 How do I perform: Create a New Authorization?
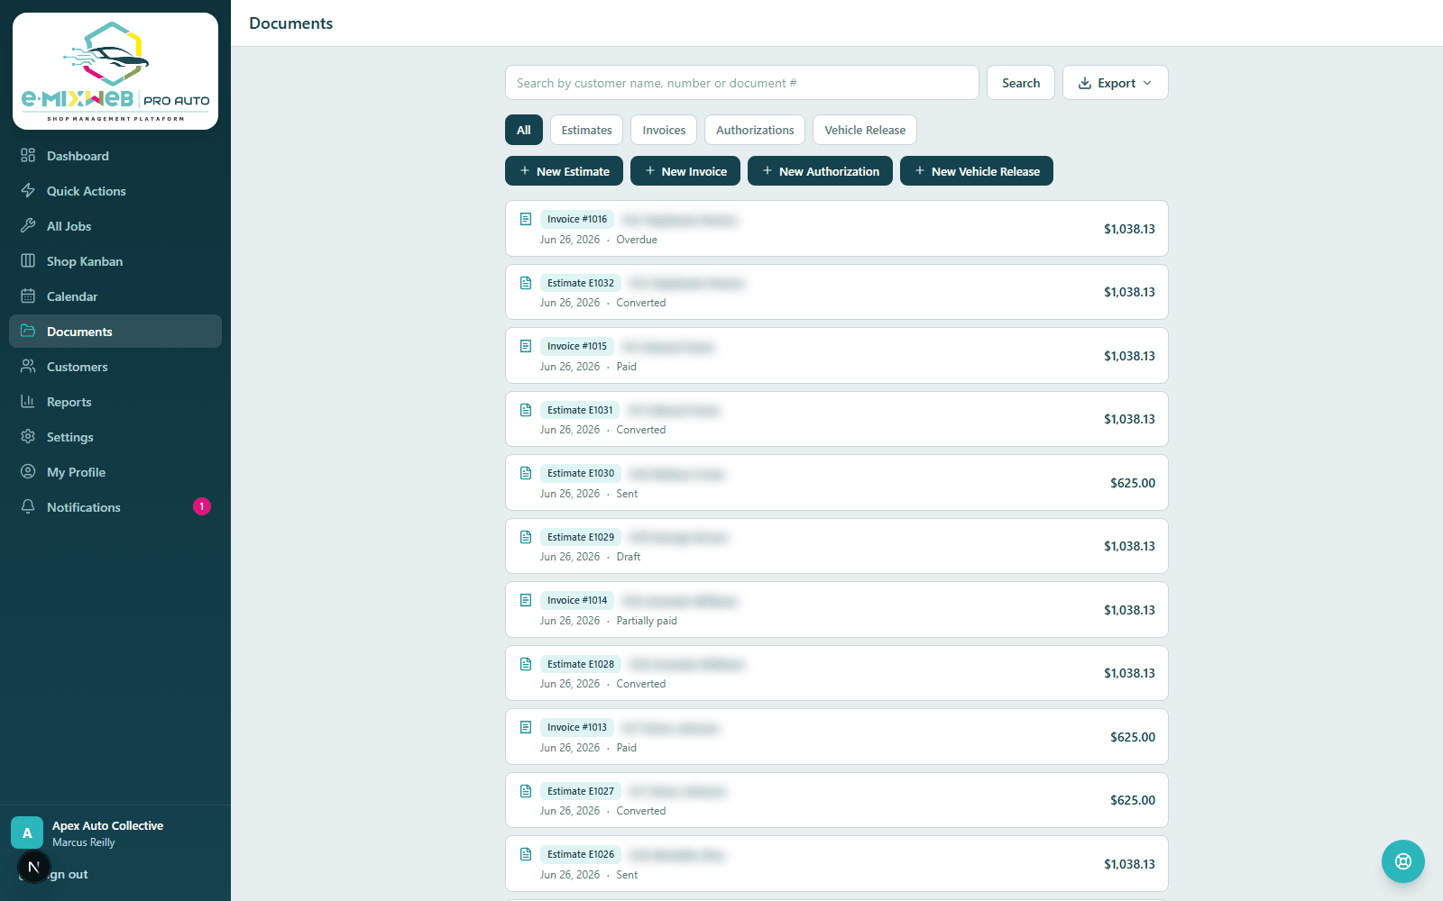[820, 171]
